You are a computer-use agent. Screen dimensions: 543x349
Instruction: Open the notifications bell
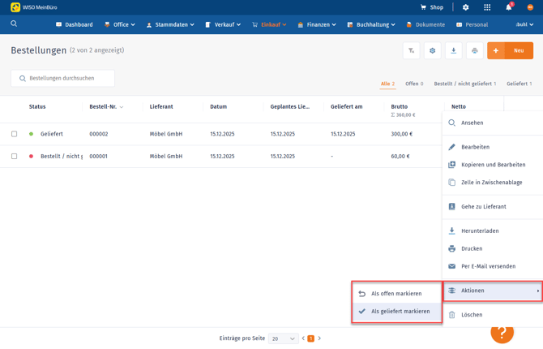coord(509,7)
